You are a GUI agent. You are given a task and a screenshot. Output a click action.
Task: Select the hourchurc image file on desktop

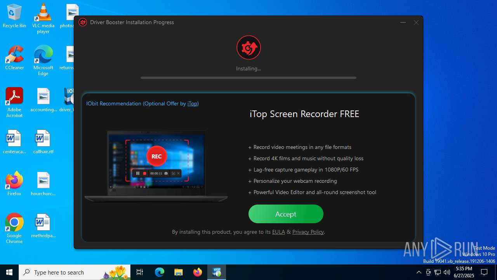(43, 184)
